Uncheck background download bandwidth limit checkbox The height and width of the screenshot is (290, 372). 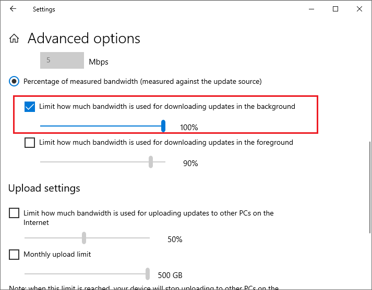30,107
